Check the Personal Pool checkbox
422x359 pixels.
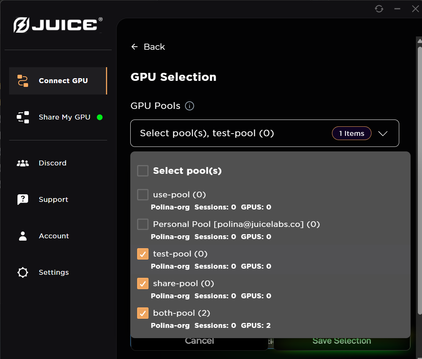[x=143, y=224]
